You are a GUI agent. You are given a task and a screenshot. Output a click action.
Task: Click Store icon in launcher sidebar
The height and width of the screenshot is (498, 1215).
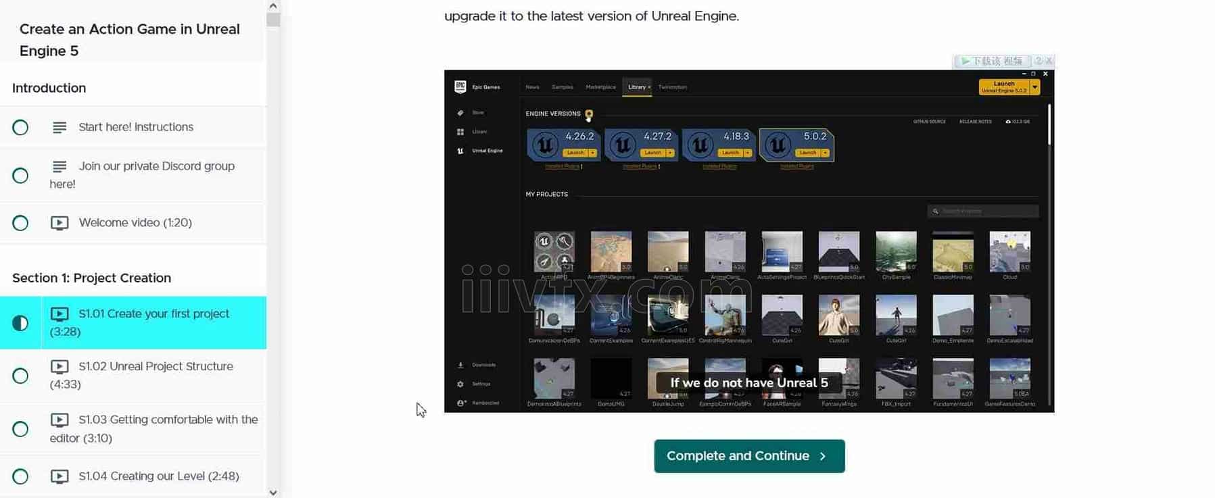pyautogui.click(x=460, y=113)
